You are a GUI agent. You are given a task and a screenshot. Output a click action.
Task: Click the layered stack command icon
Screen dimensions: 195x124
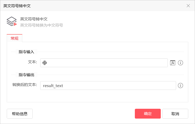[12, 21]
